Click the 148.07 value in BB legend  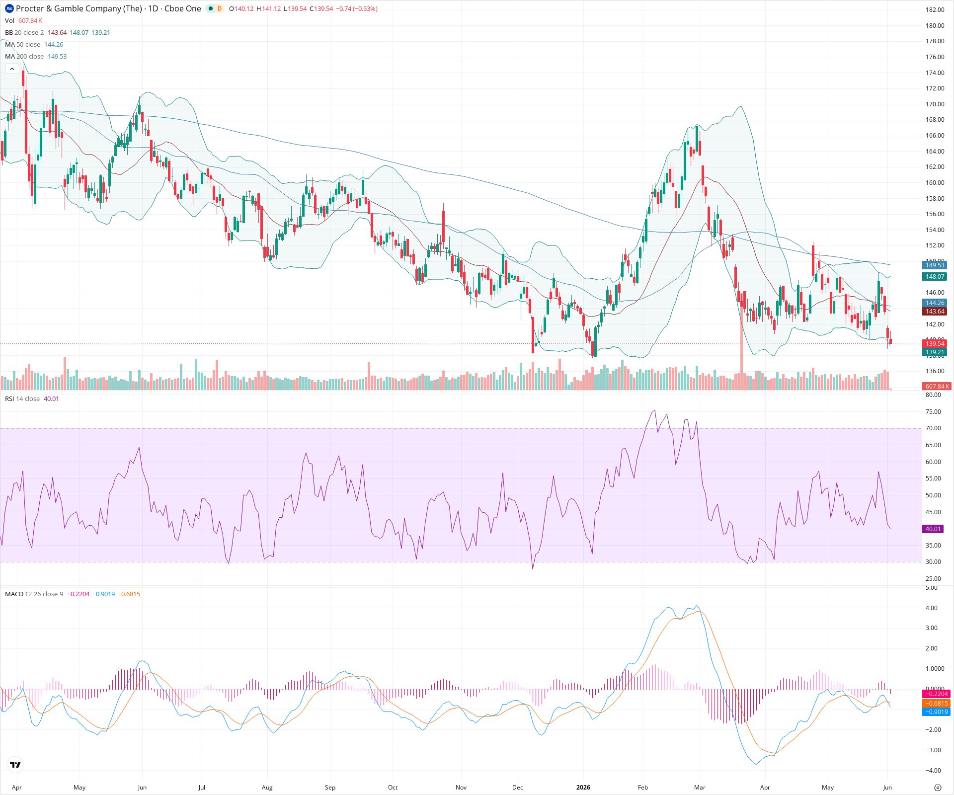[79, 32]
